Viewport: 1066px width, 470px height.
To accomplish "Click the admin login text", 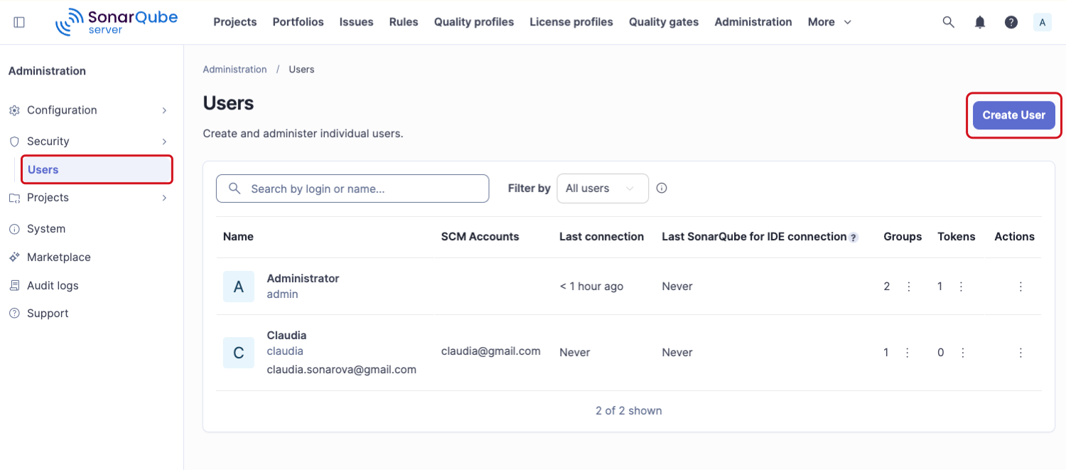I will click(x=283, y=294).
